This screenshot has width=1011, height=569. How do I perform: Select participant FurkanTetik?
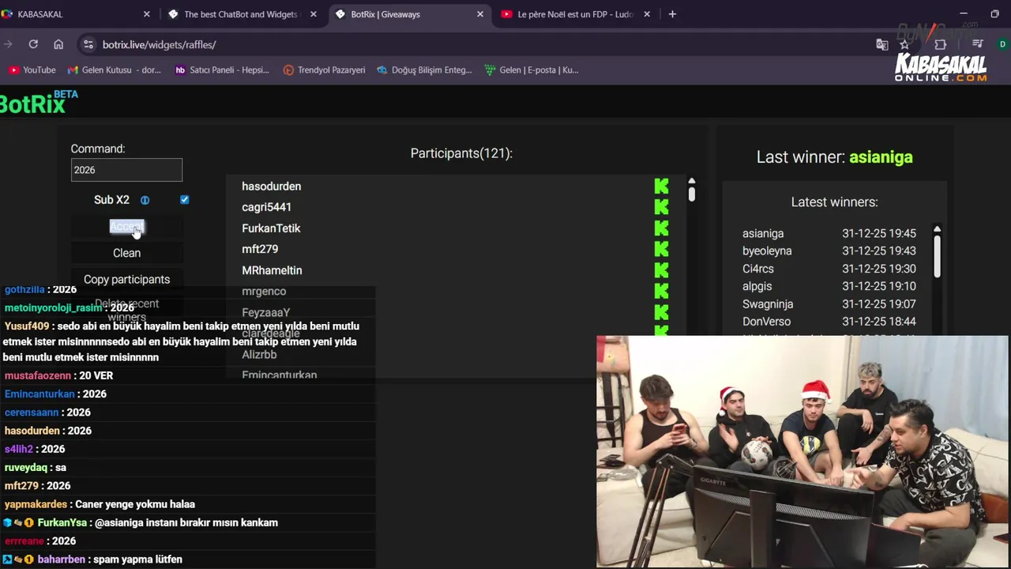[x=271, y=228]
